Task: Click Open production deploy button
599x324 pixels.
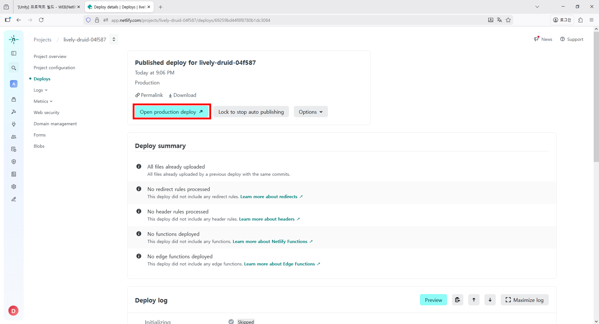Action: tap(171, 112)
